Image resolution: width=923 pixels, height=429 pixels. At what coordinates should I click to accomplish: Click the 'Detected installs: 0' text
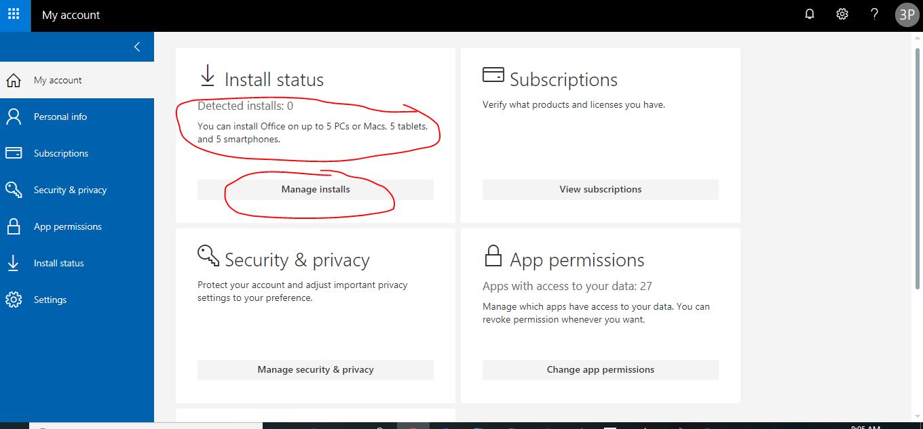246,106
